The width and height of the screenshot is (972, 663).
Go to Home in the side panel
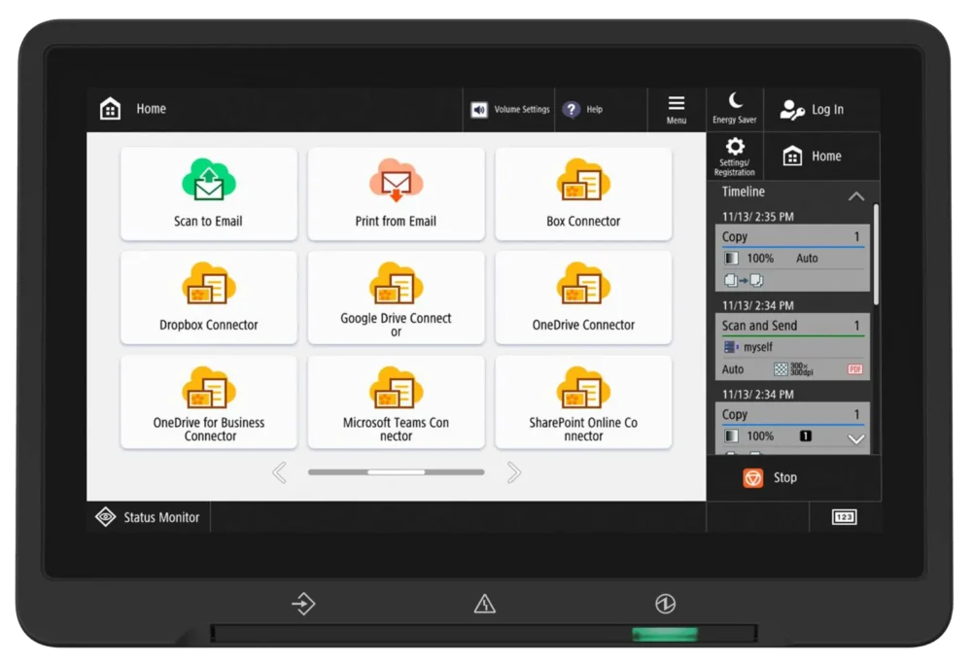pyautogui.click(x=822, y=157)
